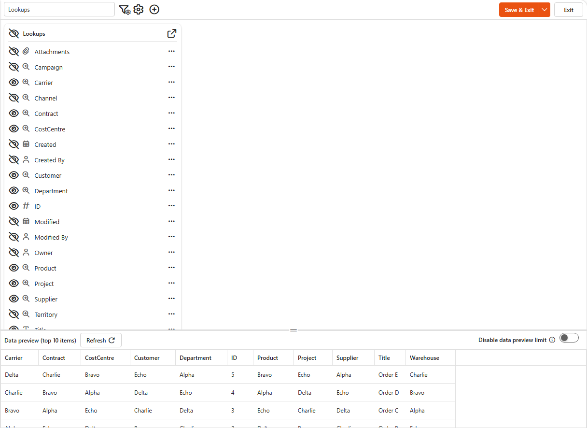Viewport: 587px width, 428px height.
Task: Show the Channel column
Action: pyautogui.click(x=14, y=98)
